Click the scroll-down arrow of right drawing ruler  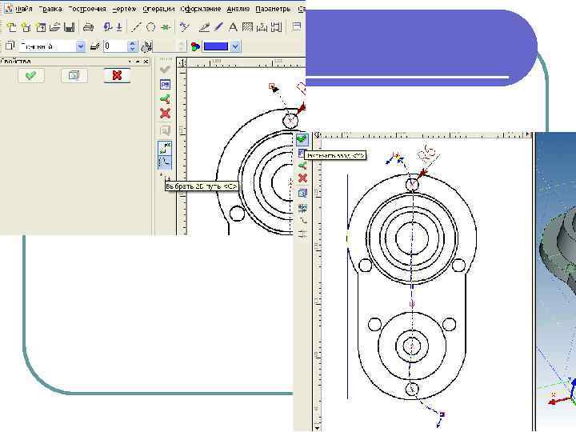(317, 428)
